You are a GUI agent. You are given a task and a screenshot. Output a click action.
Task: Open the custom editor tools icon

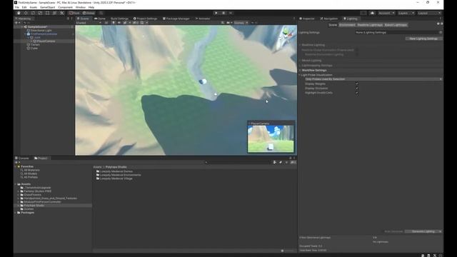click(62, 13)
